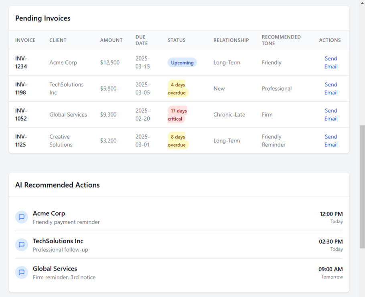Click the Due Date column header
This screenshot has width=365, height=297.
[141, 40]
